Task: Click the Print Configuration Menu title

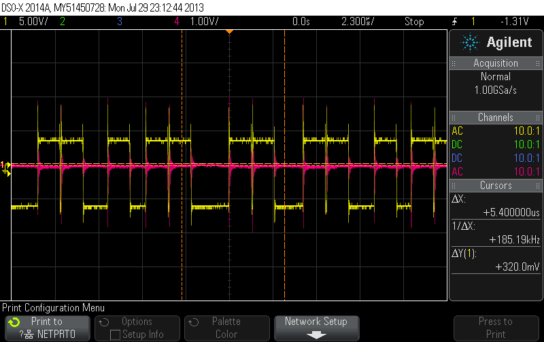Action: [x=54, y=307]
